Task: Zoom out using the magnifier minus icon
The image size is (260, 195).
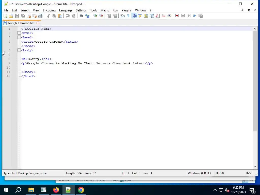Action: (x=101, y=16)
